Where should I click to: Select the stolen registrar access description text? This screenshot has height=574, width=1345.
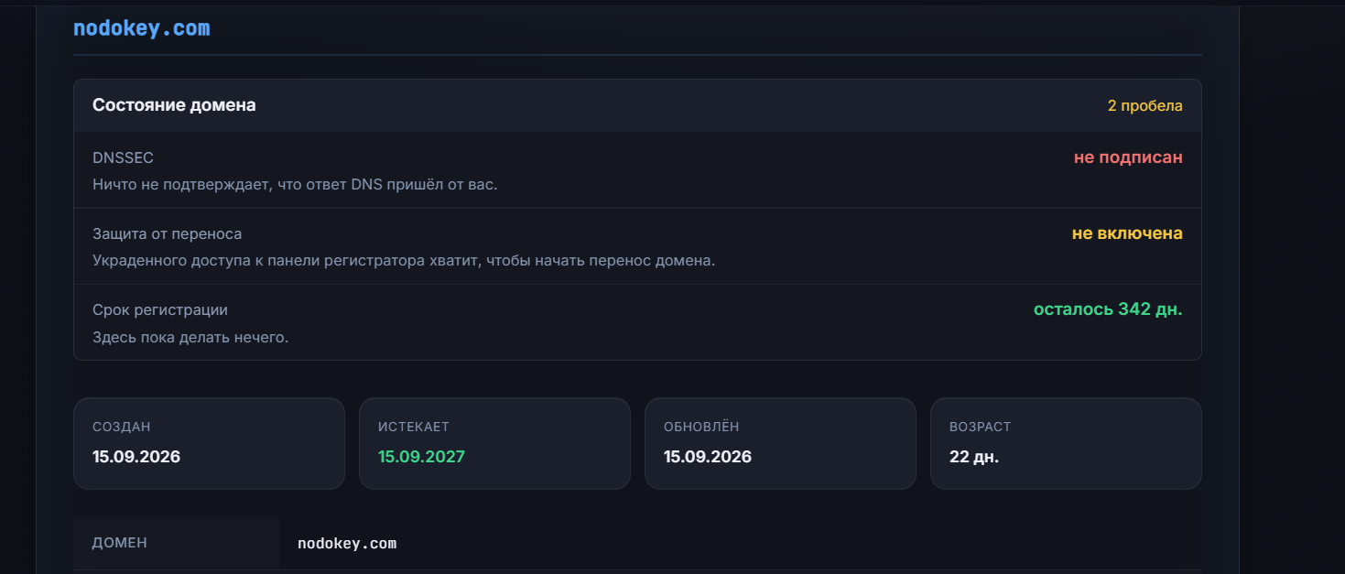click(404, 261)
